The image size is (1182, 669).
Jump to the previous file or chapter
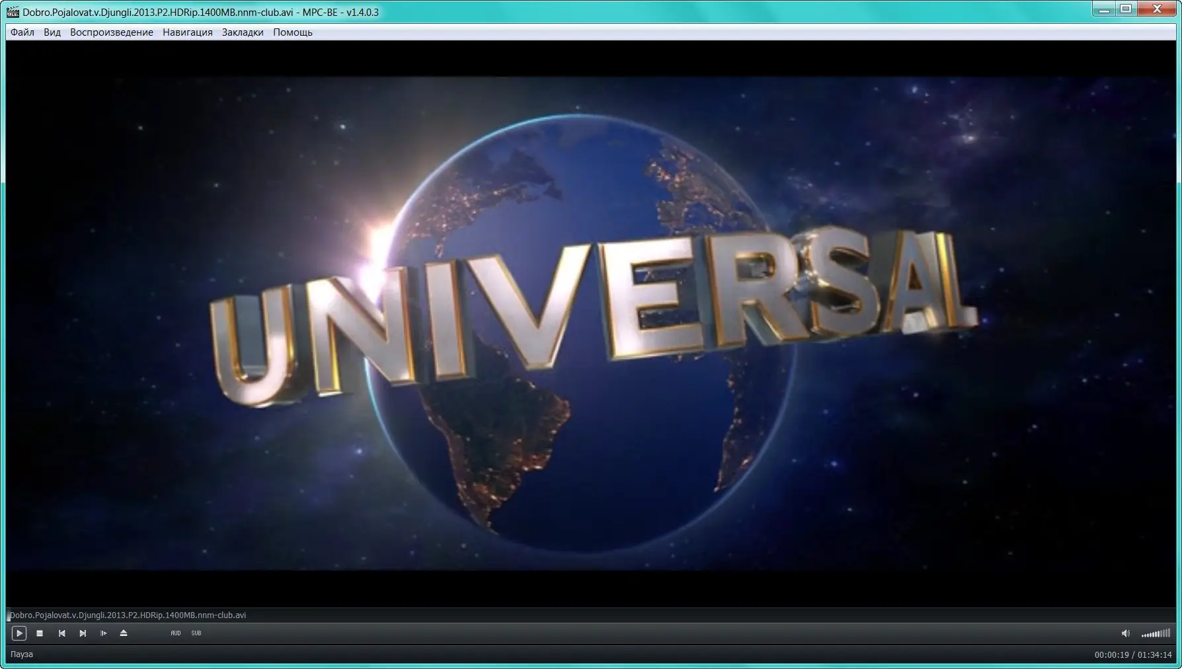pyautogui.click(x=61, y=633)
